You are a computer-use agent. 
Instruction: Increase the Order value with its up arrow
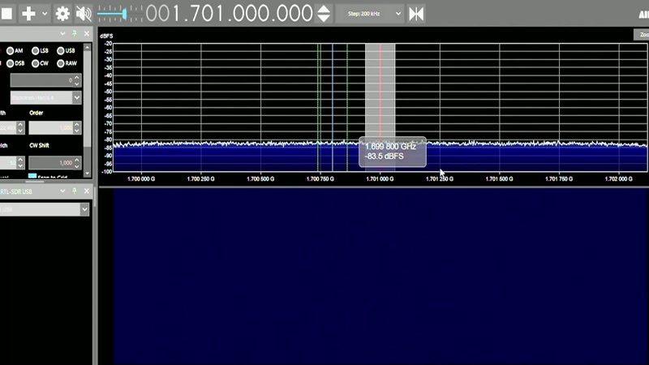(x=76, y=125)
